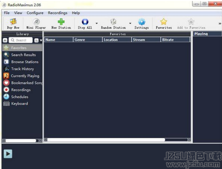Click the Favorites list scrollbar left arrow
222x169 pixels.
pos(46,140)
